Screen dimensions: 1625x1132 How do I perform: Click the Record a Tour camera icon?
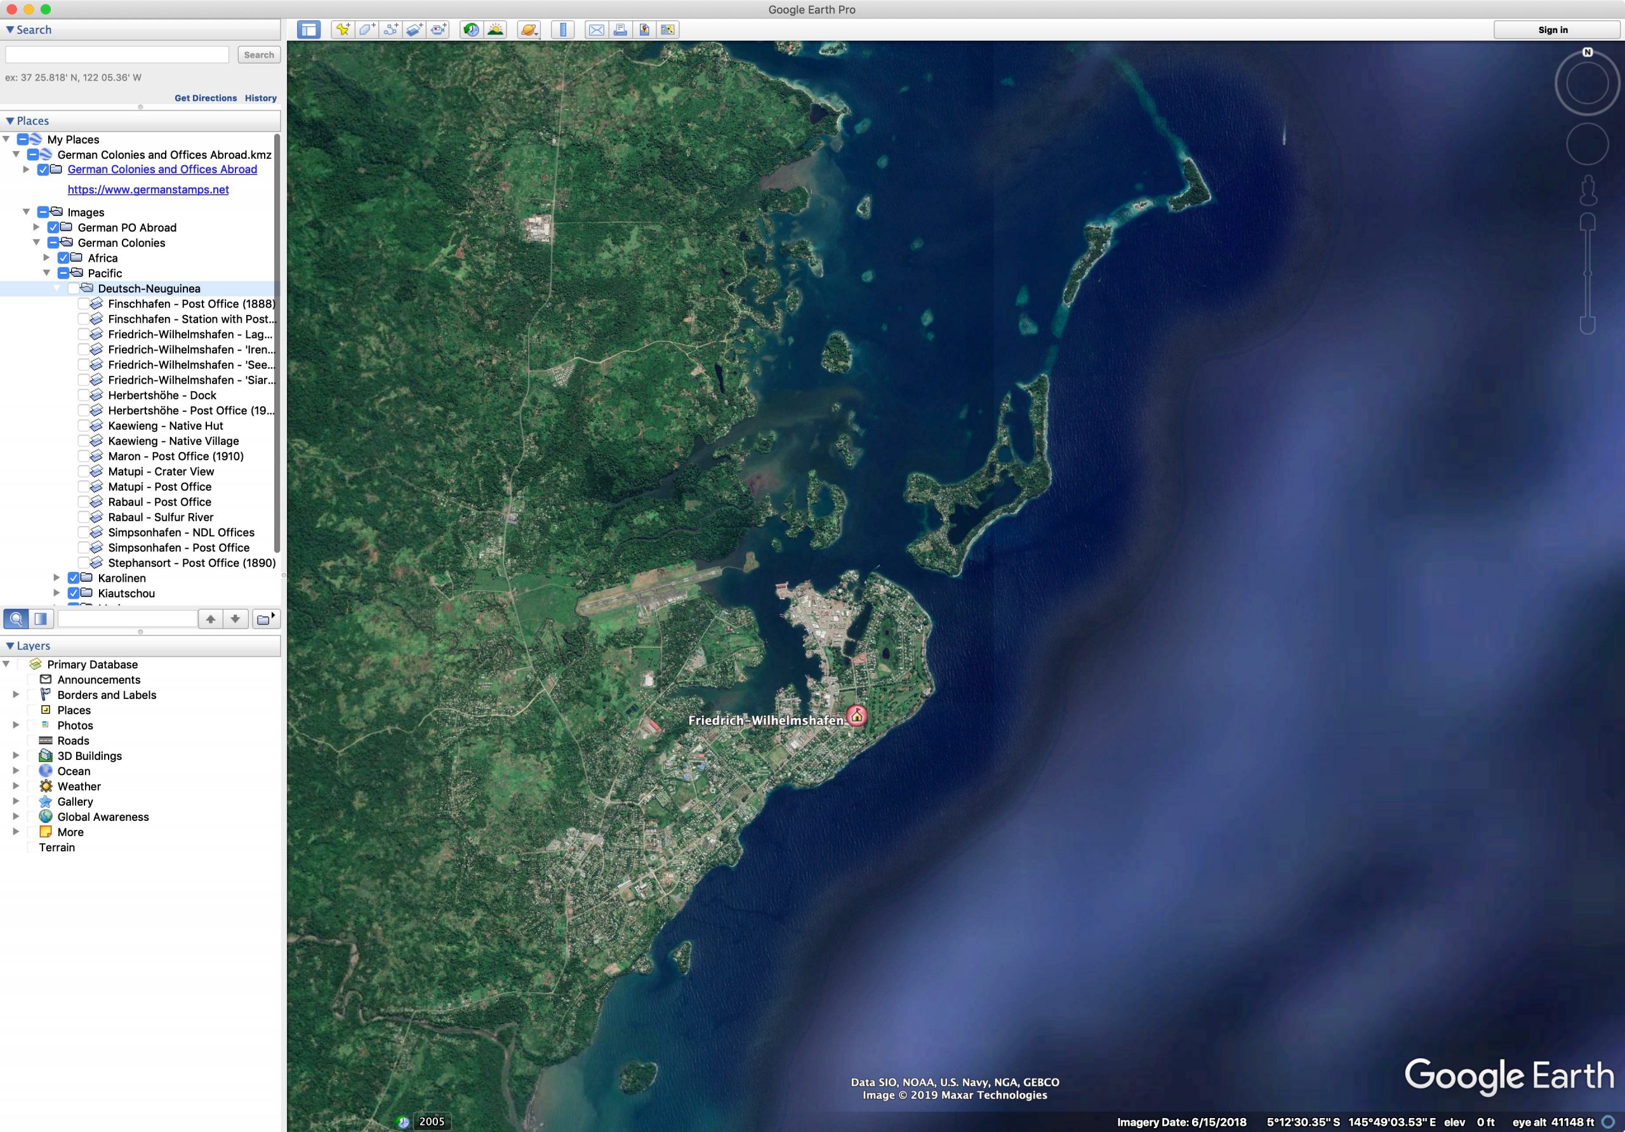coord(439,30)
